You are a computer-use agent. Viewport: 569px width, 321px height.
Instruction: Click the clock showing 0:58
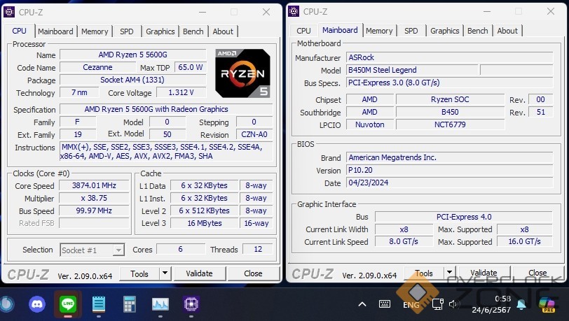[x=502, y=299]
